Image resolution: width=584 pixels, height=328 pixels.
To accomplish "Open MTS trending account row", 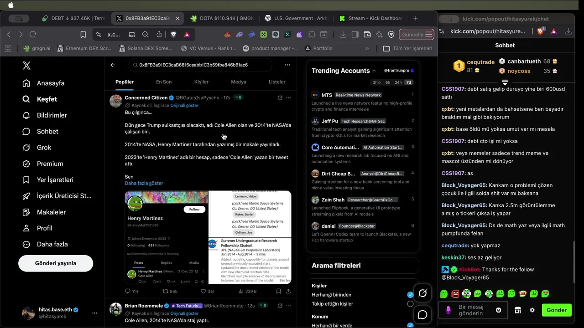I will [x=363, y=102].
